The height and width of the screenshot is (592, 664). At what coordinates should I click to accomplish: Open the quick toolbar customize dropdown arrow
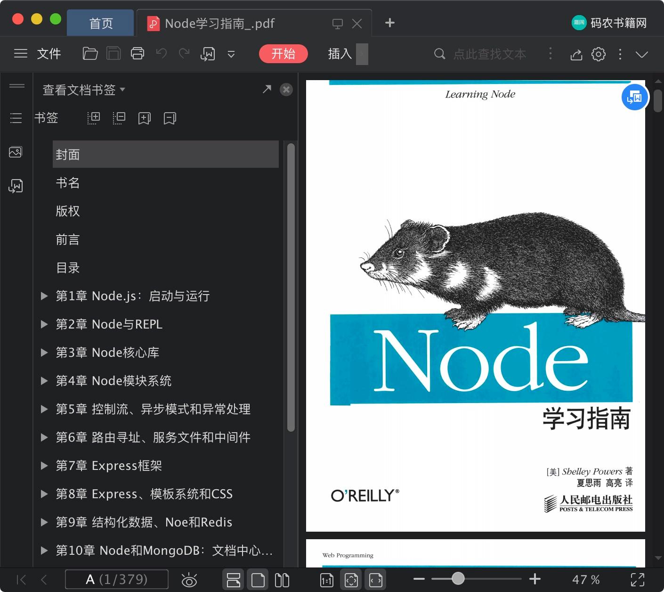(231, 54)
